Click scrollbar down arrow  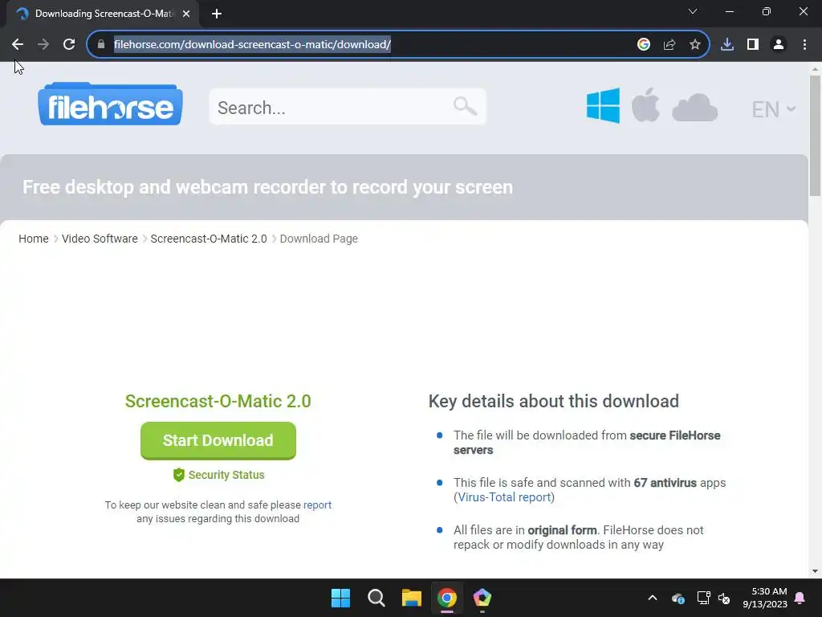point(815,571)
